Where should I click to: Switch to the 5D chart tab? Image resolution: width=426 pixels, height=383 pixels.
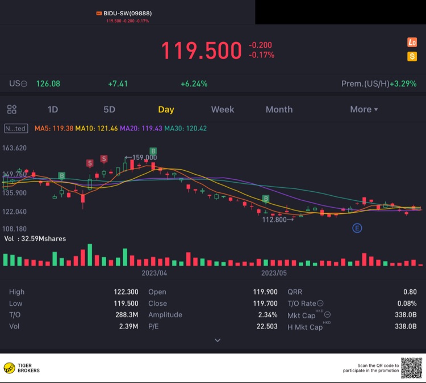pos(109,110)
